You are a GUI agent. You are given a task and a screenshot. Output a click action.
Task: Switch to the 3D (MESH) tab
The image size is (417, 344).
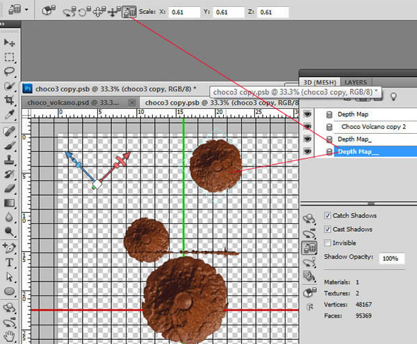point(320,83)
